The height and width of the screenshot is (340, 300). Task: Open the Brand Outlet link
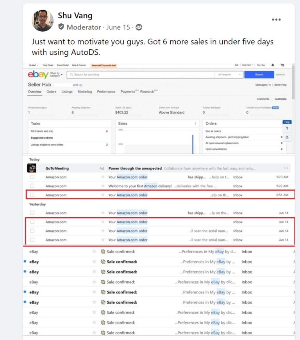[62, 65]
